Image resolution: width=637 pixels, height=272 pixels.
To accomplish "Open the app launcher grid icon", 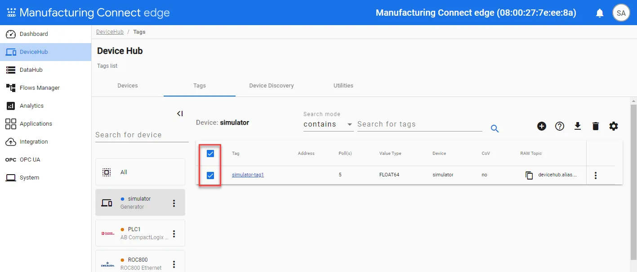I will (11, 13).
